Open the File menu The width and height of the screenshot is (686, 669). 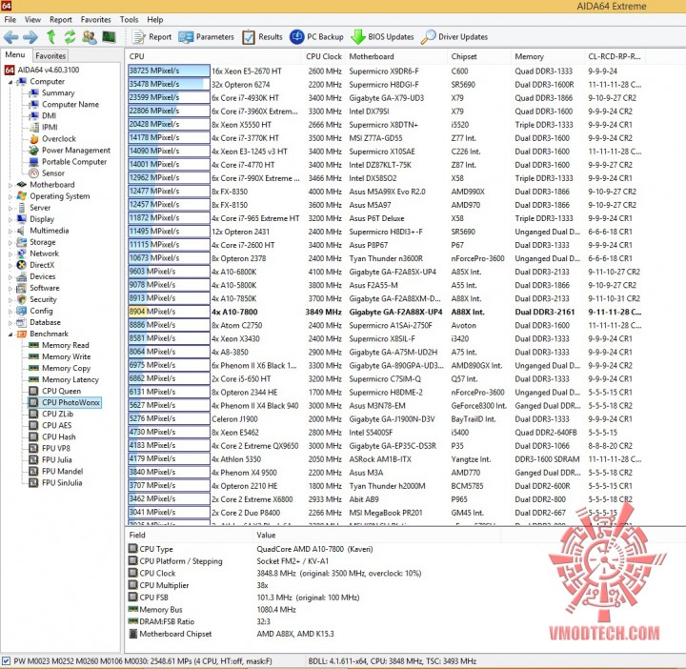(x=10, y=20)
